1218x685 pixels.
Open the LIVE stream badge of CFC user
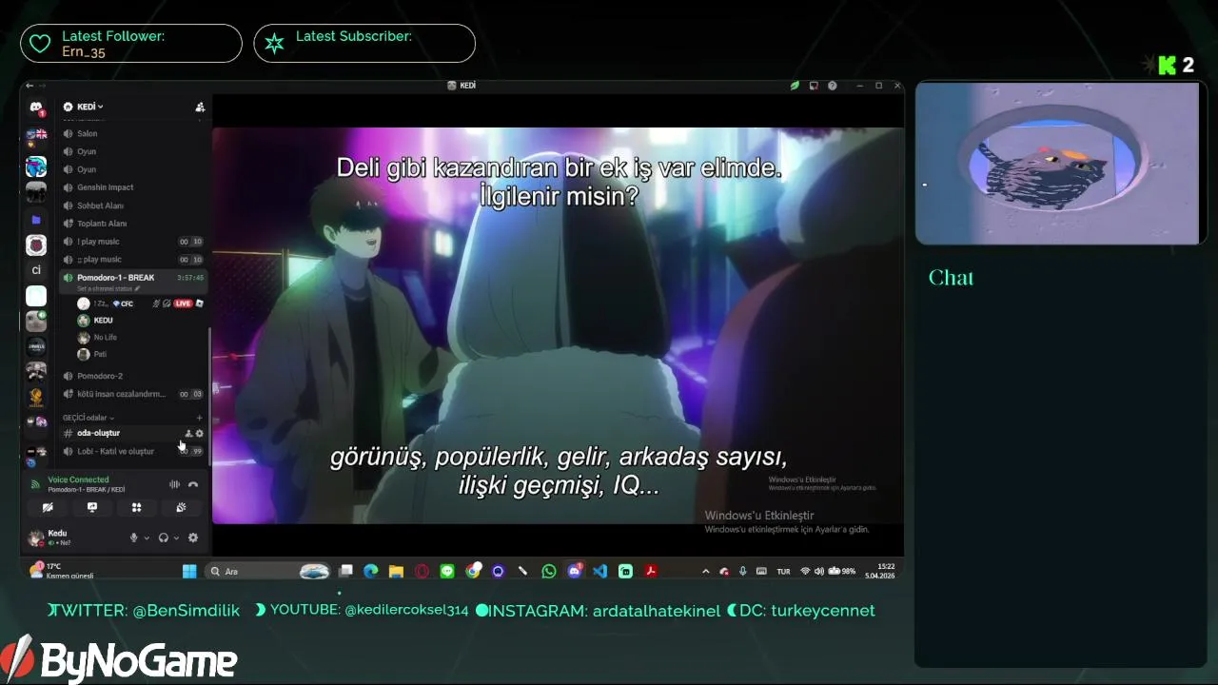pos(183,303)
